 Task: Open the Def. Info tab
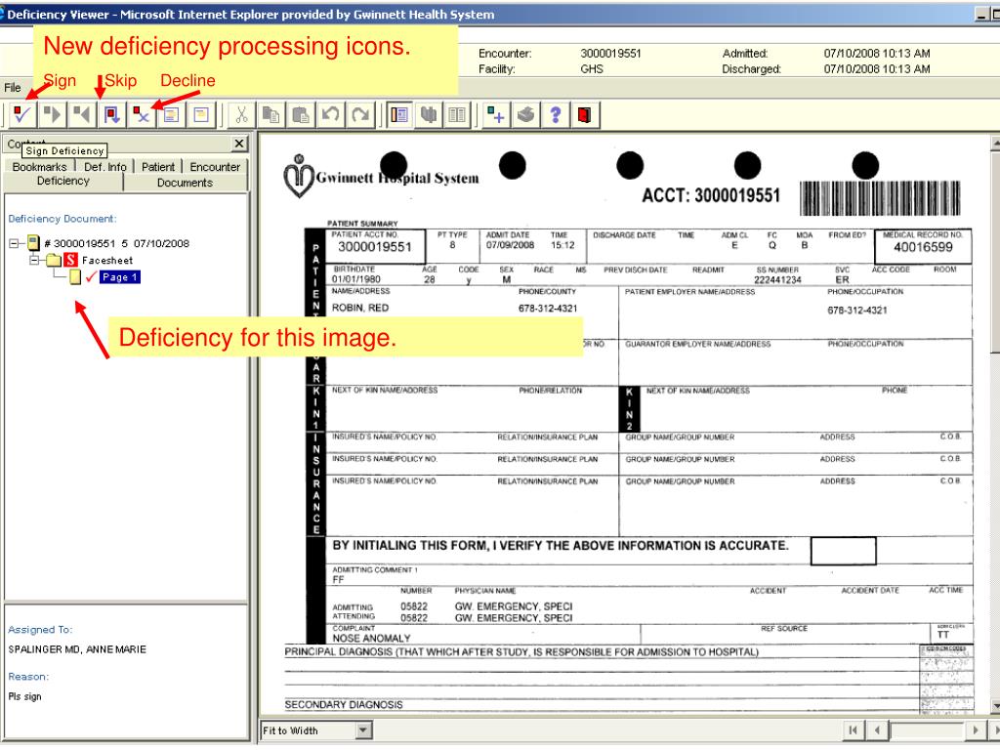point(105,166)
